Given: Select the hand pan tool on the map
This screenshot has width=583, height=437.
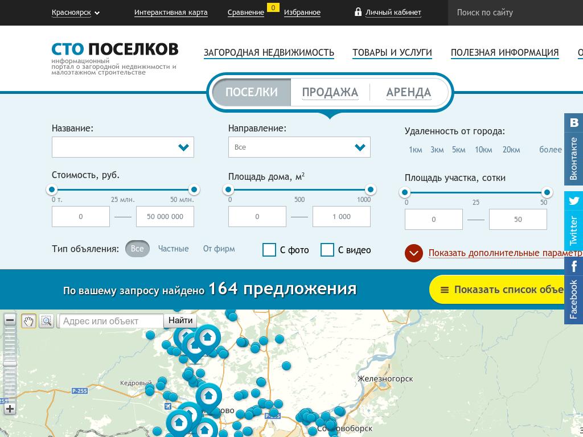Looking at the screenshot, I should [28, 321].
